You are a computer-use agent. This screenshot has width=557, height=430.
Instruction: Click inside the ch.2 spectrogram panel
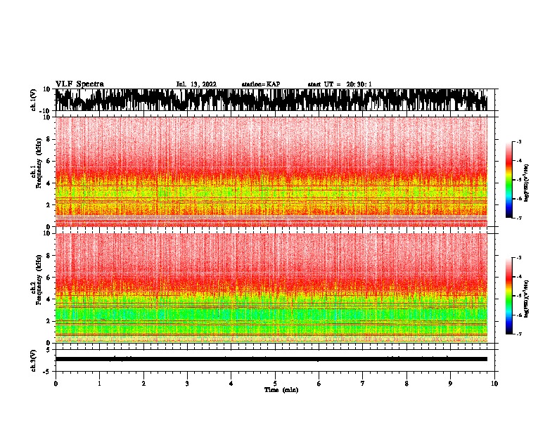(x=271, y=288)
